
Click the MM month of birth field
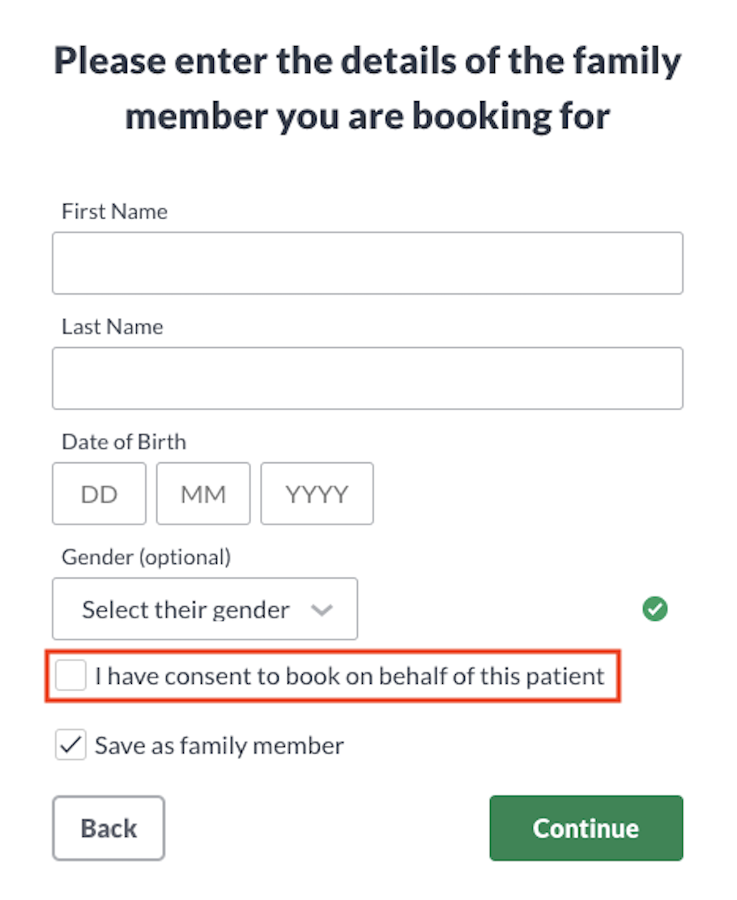[x=203, y=494]
